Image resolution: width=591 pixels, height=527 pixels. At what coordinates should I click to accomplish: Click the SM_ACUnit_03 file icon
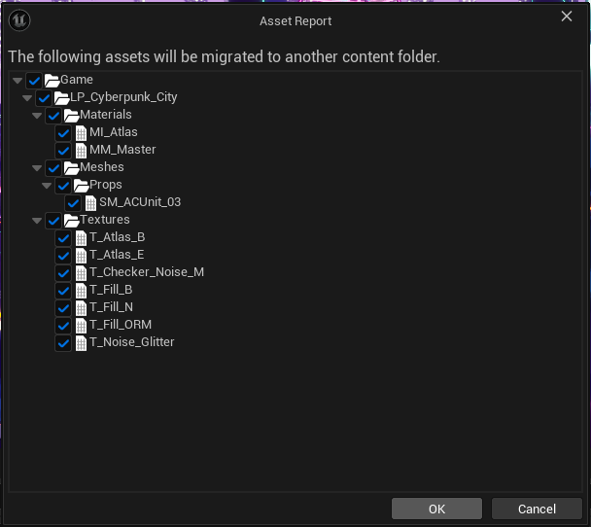[90, 202]
